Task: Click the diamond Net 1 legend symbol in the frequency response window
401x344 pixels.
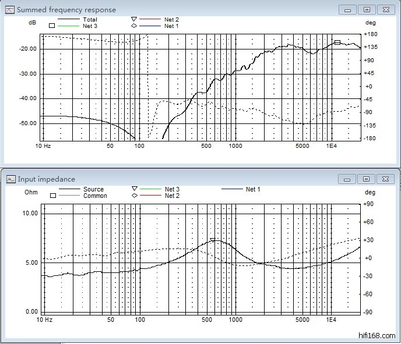Action: click(x=133, y=26)
